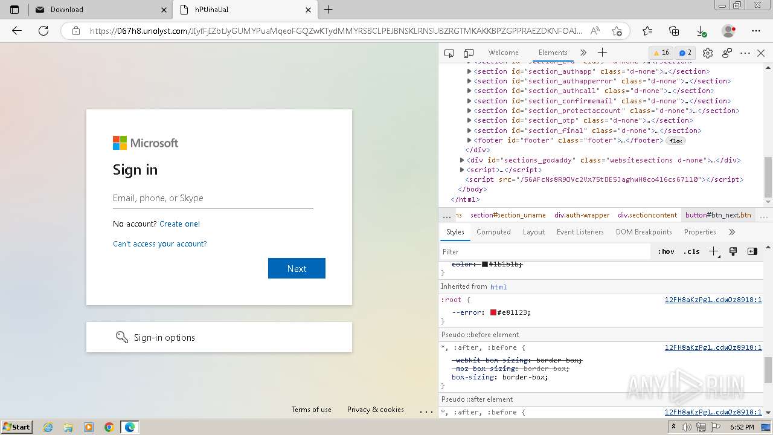This screenshot has width=773, height=435.
Task: Toggle the .cls class editor
Action: 691,251
